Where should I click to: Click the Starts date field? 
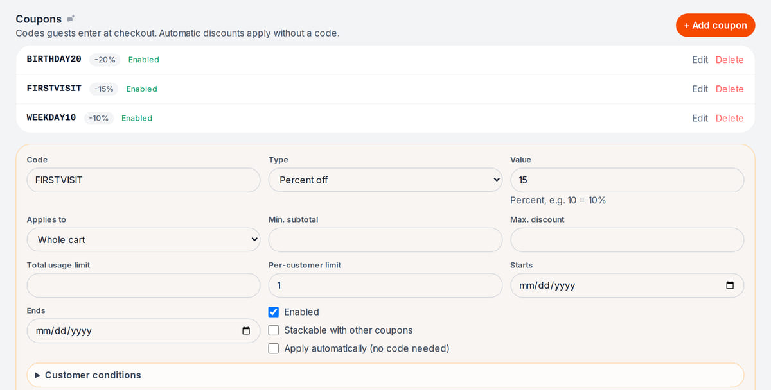point(627,285)
